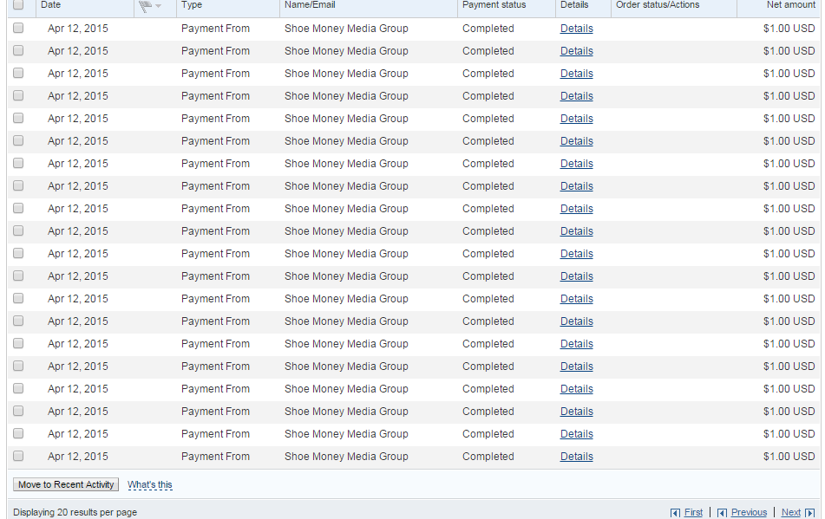Click the flag icon in the header row
The image size is (825, 519).
pyautogui.click(x=145, y=6)
